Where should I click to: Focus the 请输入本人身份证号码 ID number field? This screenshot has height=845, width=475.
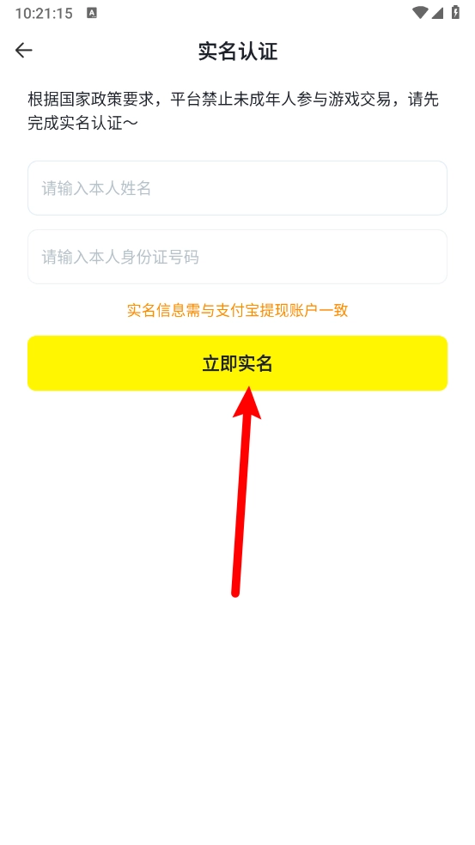(237, 257)
